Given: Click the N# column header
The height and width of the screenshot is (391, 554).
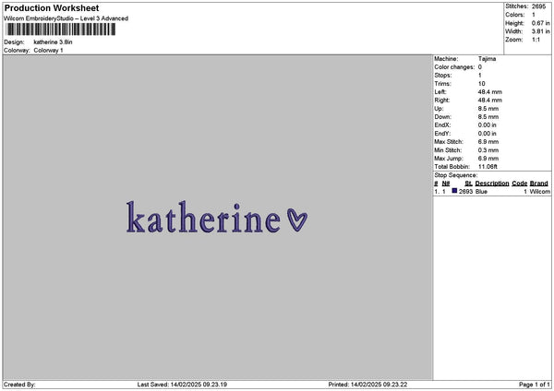Looking at the screenshot, I should pyautogui.click(x=446, y=184).
